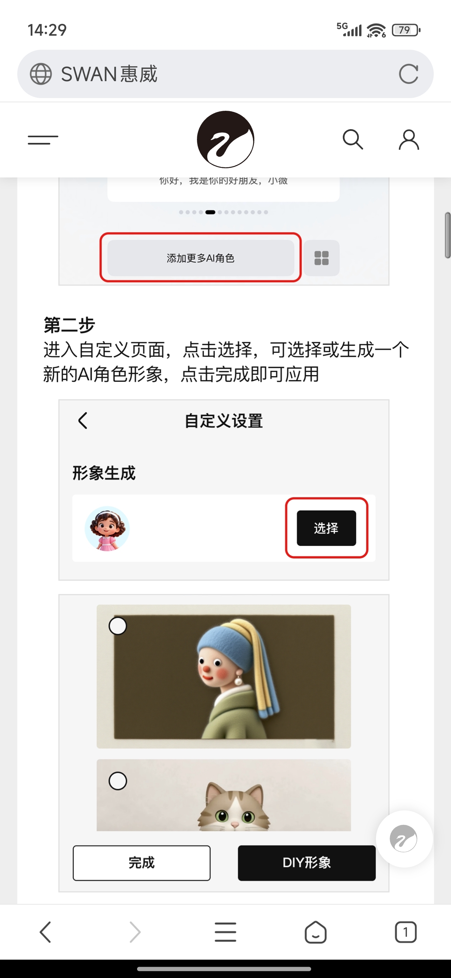Click the page scrollbar handle
451x978 pixels.
coord(447,235)
